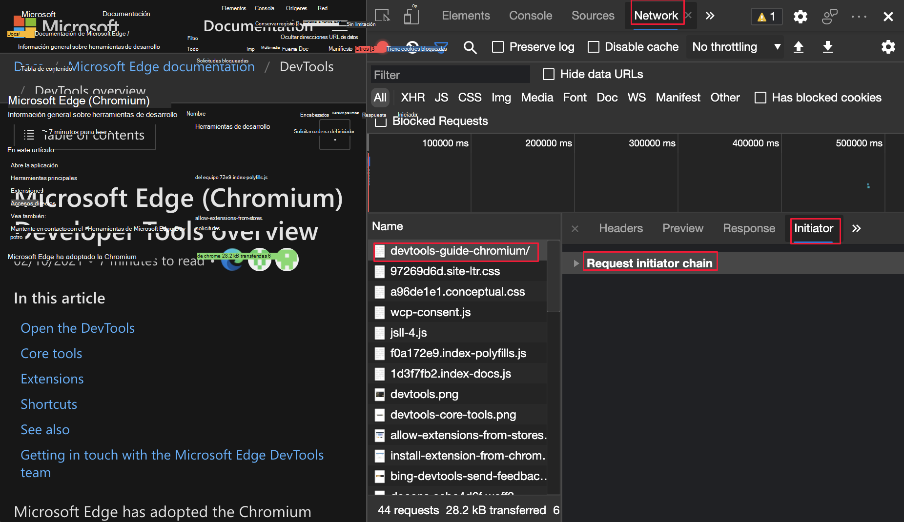This screenshot has height=522, width=904.
Task: Expand more DevTools panels chevron
Action: [x=710, y=16]
